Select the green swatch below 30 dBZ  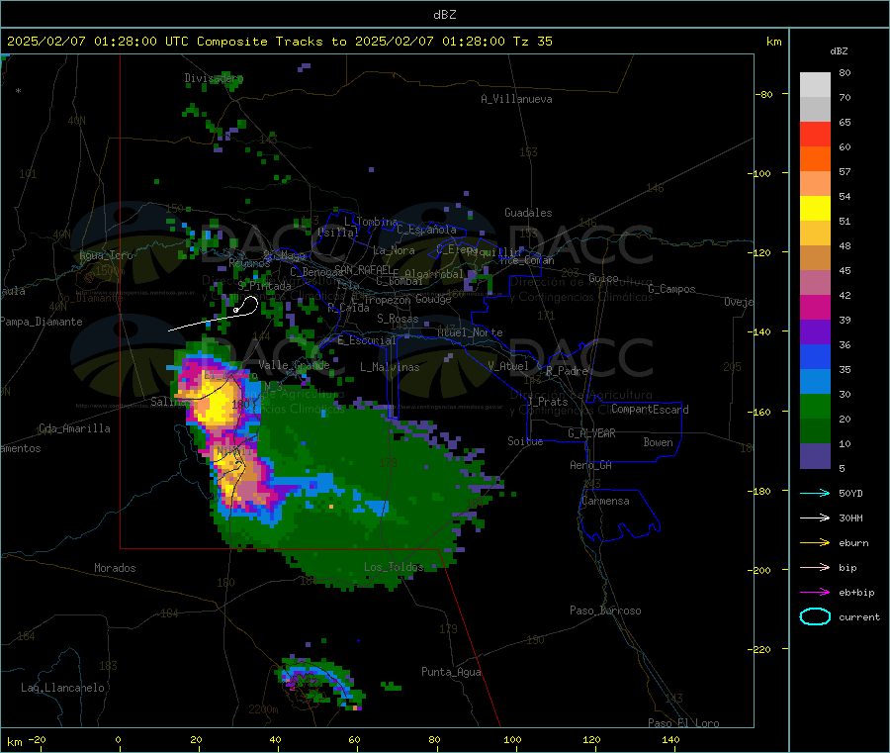point(815,406)
